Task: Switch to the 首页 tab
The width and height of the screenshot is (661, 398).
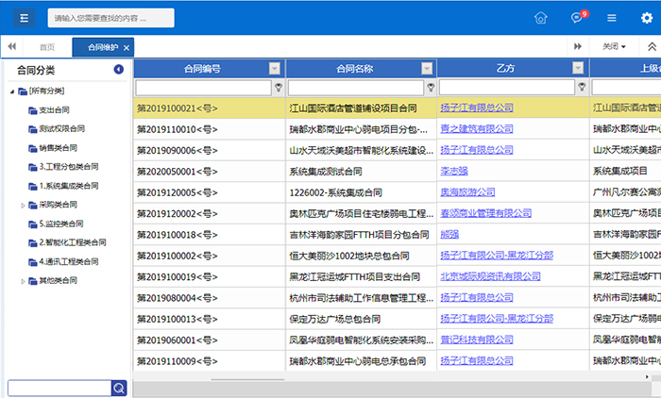Action: tap(46, 47)
